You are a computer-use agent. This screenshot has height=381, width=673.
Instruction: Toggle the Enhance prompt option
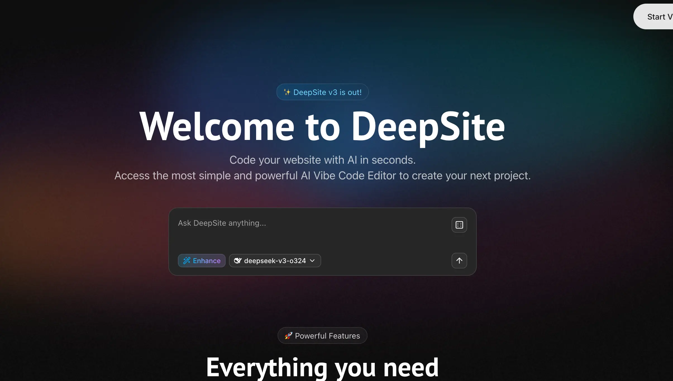(202, 261)
